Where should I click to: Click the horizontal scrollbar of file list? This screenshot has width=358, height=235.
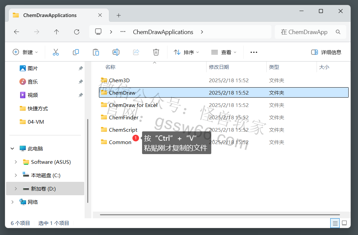(220, 215)
